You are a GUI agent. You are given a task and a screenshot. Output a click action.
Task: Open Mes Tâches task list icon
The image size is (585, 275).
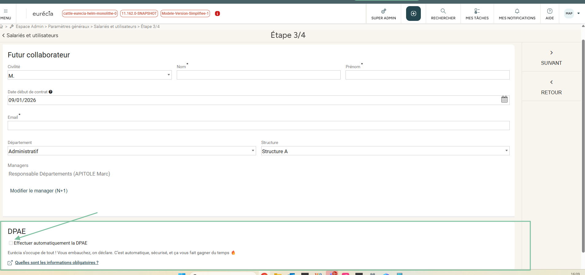click(x=477, y=11)
